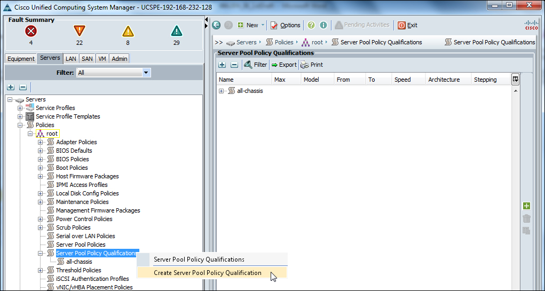Click the table scrollbar up arrow
545x291 pixels.
(x=516, y=90)
